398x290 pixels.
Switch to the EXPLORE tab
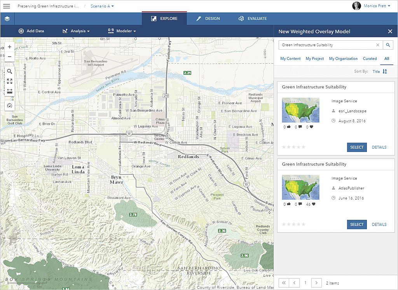(164, 19)
